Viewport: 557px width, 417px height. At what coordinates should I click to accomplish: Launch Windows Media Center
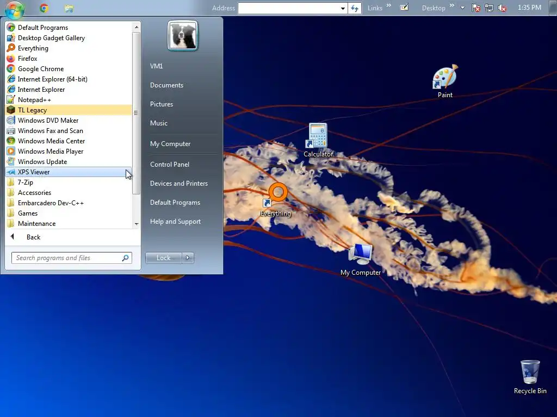pos(69,141)
